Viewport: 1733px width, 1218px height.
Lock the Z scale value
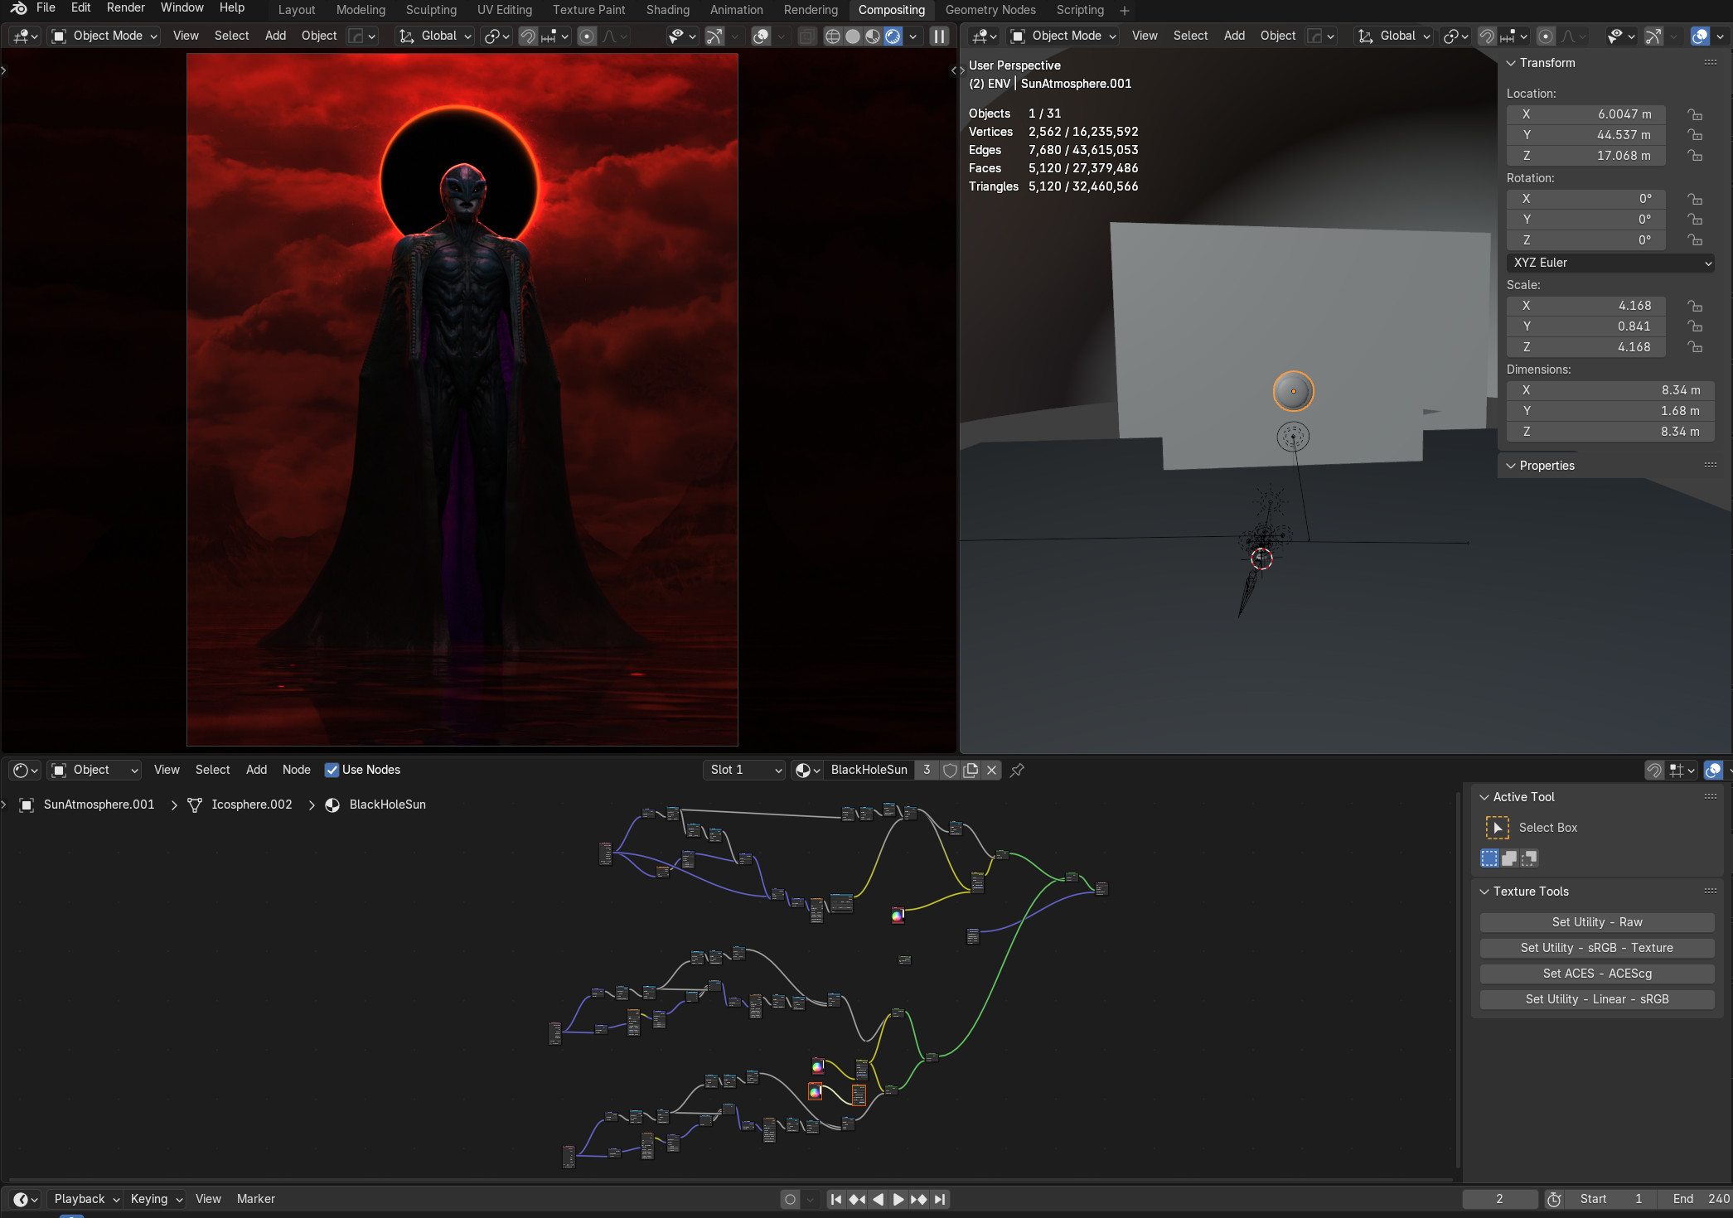click(1695, 347)
